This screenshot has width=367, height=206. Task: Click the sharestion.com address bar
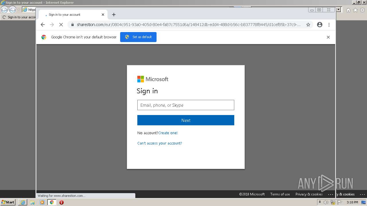[x=189, y=25]
